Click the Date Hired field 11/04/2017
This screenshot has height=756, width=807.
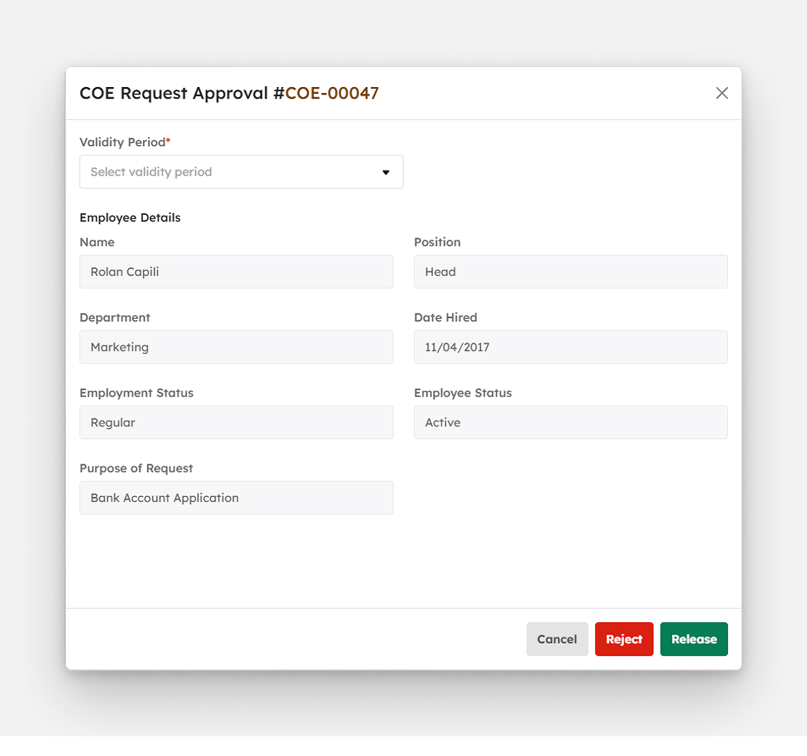click(x=570, y=347)
